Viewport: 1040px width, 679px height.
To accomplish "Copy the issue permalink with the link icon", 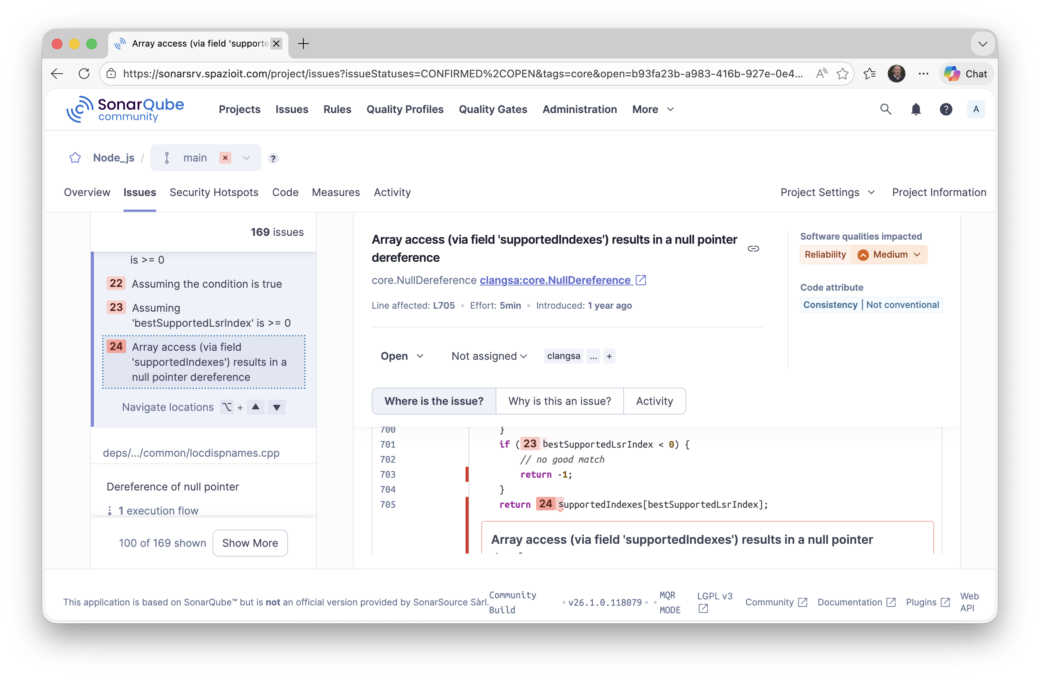I will pyautogui.click(x=754, y=248).
